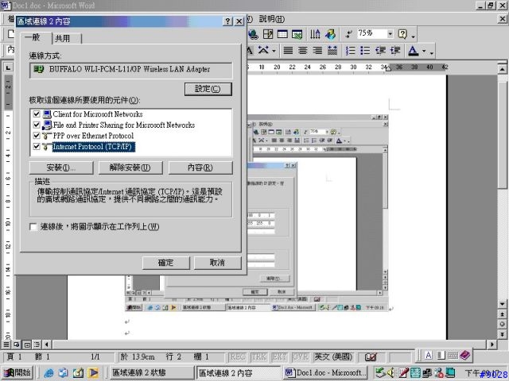
Task: Click the Select Browse Object round button
Action: pos(502,325)
